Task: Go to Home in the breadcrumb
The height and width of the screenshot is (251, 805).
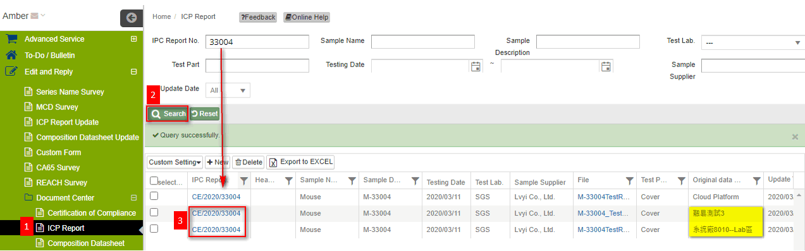Action: click(162, 17)
